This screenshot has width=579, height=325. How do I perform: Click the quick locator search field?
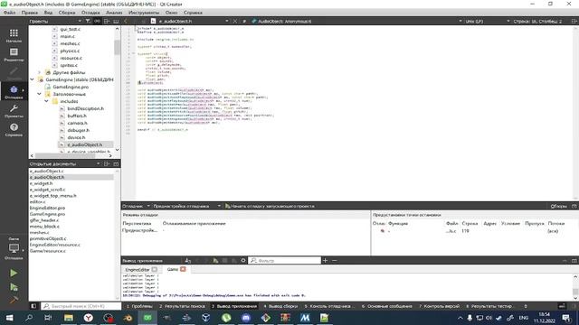[81, 306]
